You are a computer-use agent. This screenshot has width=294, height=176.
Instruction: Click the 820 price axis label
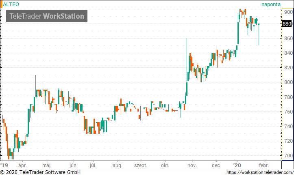click(288, 67)
